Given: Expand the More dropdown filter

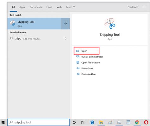Looking at the screenshot, I should tap(71, 7).
